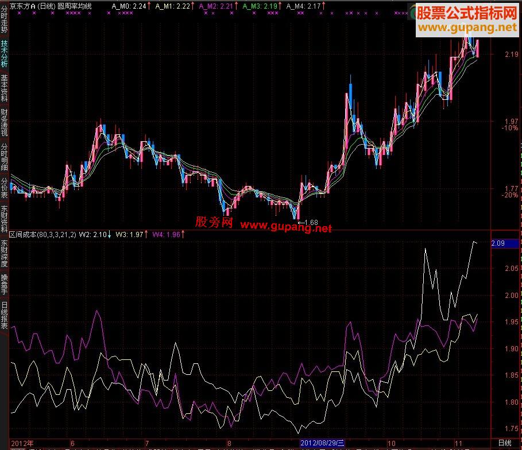Select the A_M4: 2.17 value label
Screen dimensions: 522x450
[306, 6]
